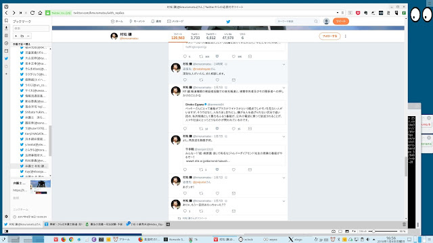Add a new bookmark with plus button
433x243 pixels.
coord(16,36)
